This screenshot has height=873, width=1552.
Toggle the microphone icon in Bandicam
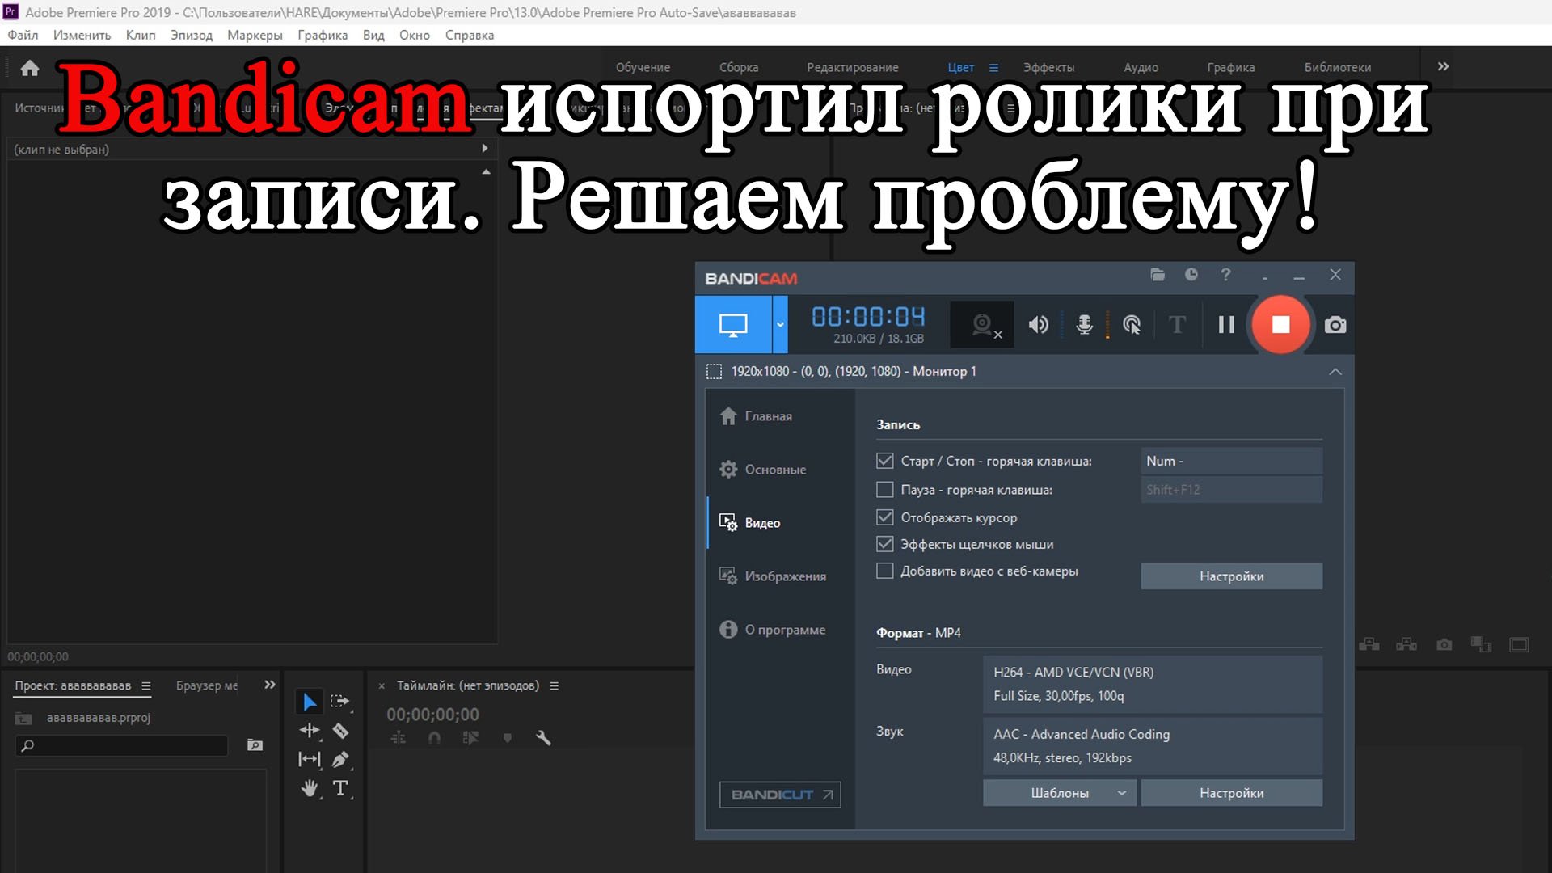tap(1085, 325)
